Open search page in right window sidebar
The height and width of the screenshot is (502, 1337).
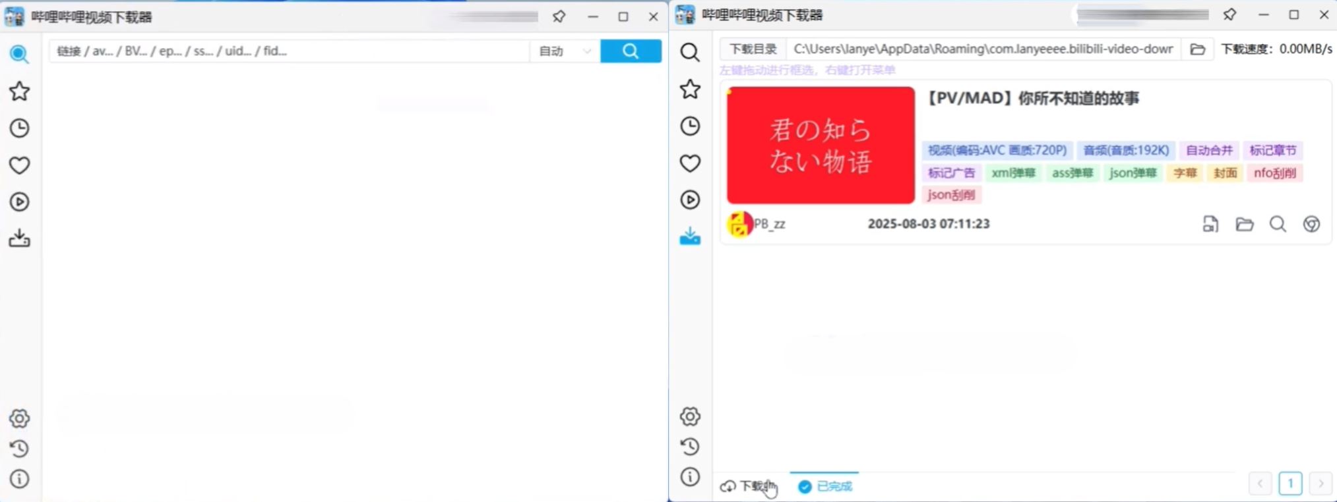coord(690,52)
